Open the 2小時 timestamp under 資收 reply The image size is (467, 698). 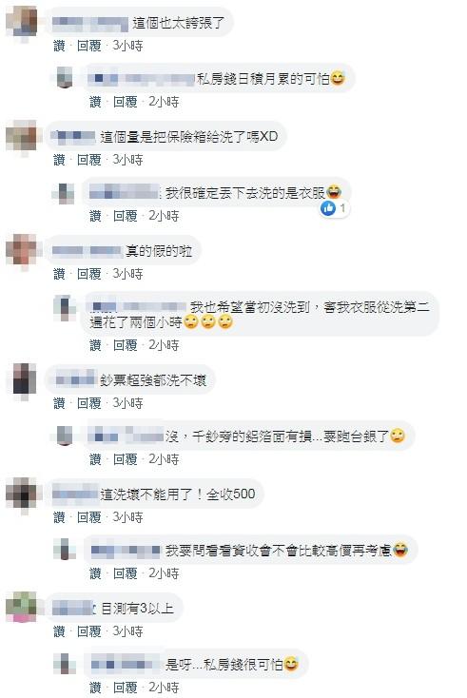pyautogui.click(x=164, y=573)
